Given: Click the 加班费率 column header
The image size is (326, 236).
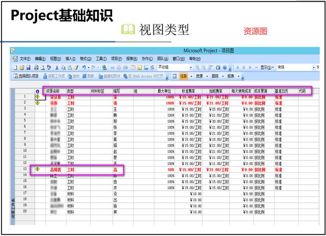Looking at the screenshot, I should 215,91.
